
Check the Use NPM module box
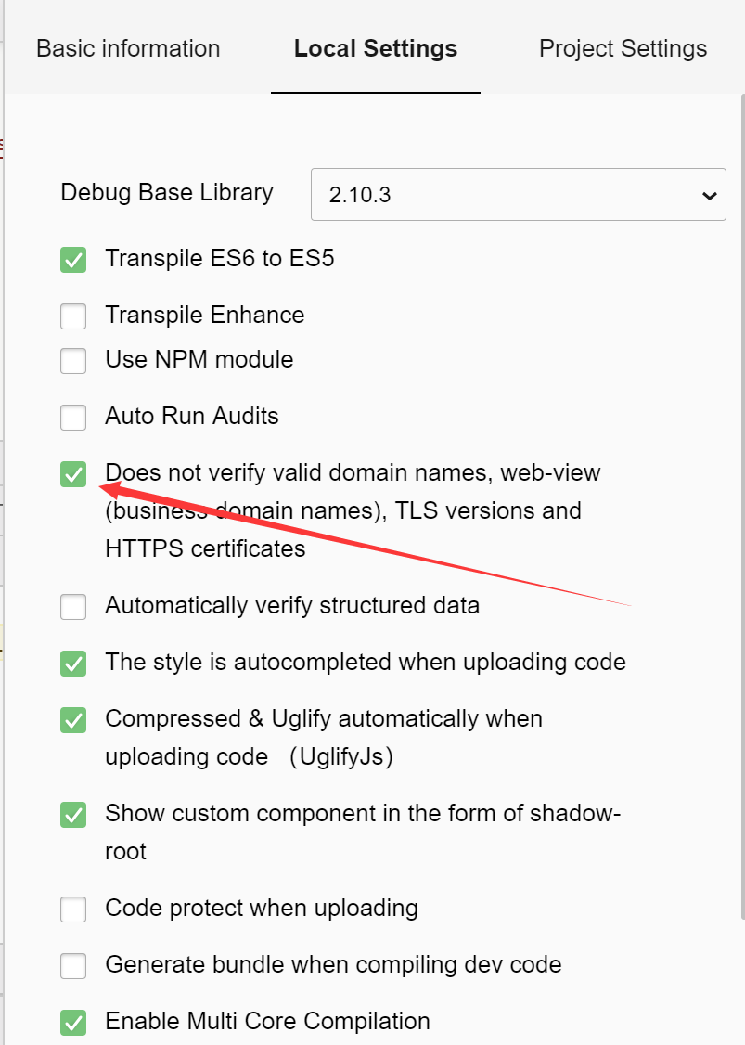[73, 360]
